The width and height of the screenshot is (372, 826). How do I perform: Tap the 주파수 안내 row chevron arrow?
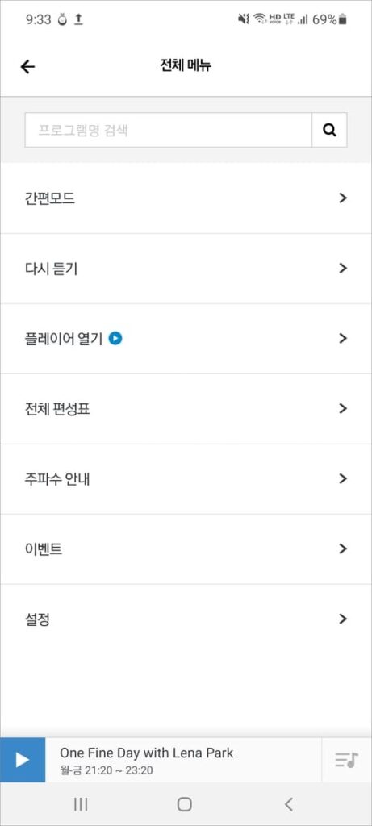[343, 478]
